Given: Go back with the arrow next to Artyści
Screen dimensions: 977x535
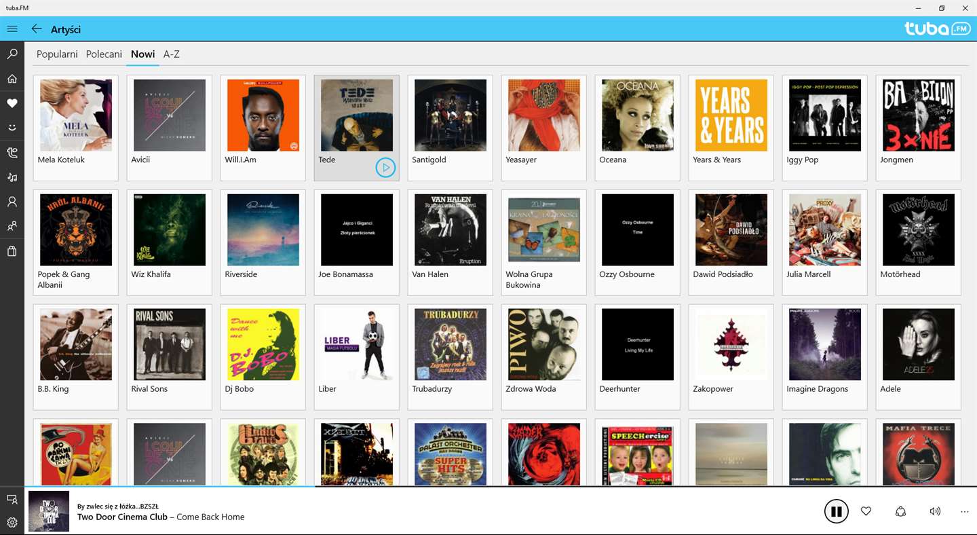Looking at the screenshot, I should point(37,29).
